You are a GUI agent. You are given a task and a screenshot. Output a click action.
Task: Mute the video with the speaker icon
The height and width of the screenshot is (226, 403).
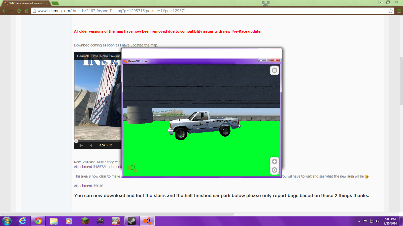click(x=92, y=145)
